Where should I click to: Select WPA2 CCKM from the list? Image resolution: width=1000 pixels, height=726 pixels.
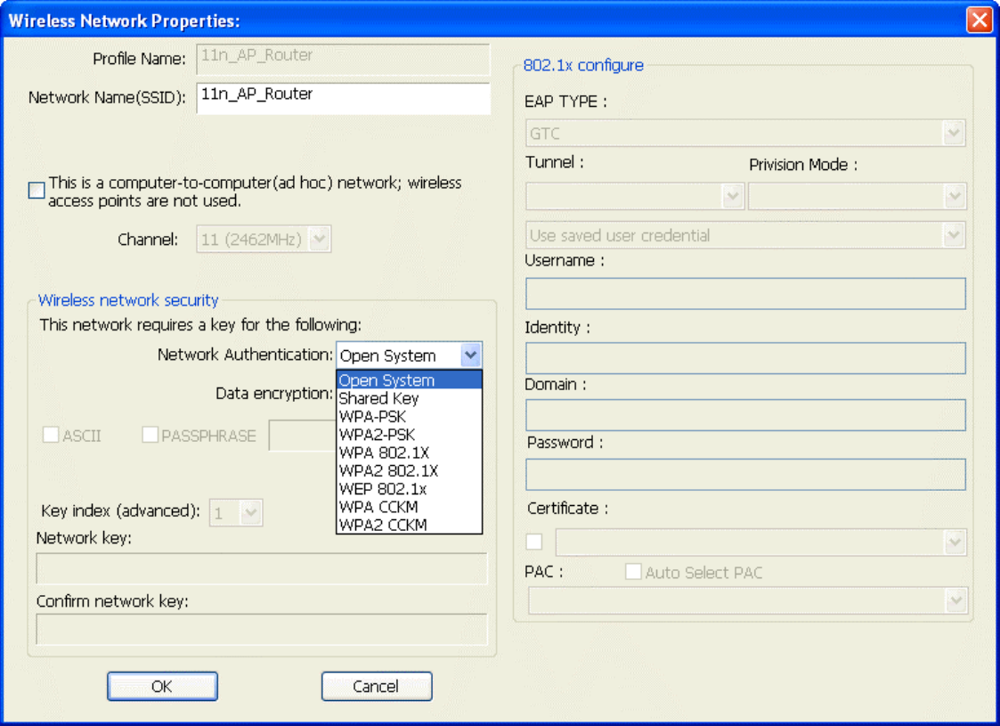point(383,525)
